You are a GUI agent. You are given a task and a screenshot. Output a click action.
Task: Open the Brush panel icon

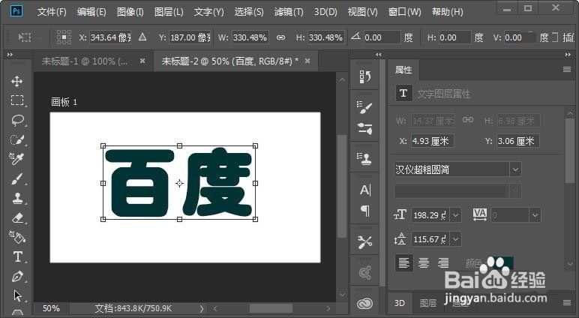point(364,107)
